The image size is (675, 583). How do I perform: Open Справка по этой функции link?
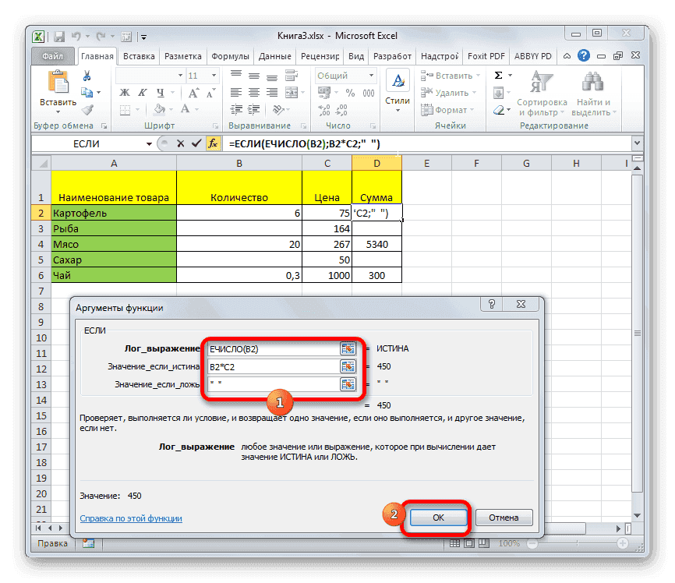[134, 518]
